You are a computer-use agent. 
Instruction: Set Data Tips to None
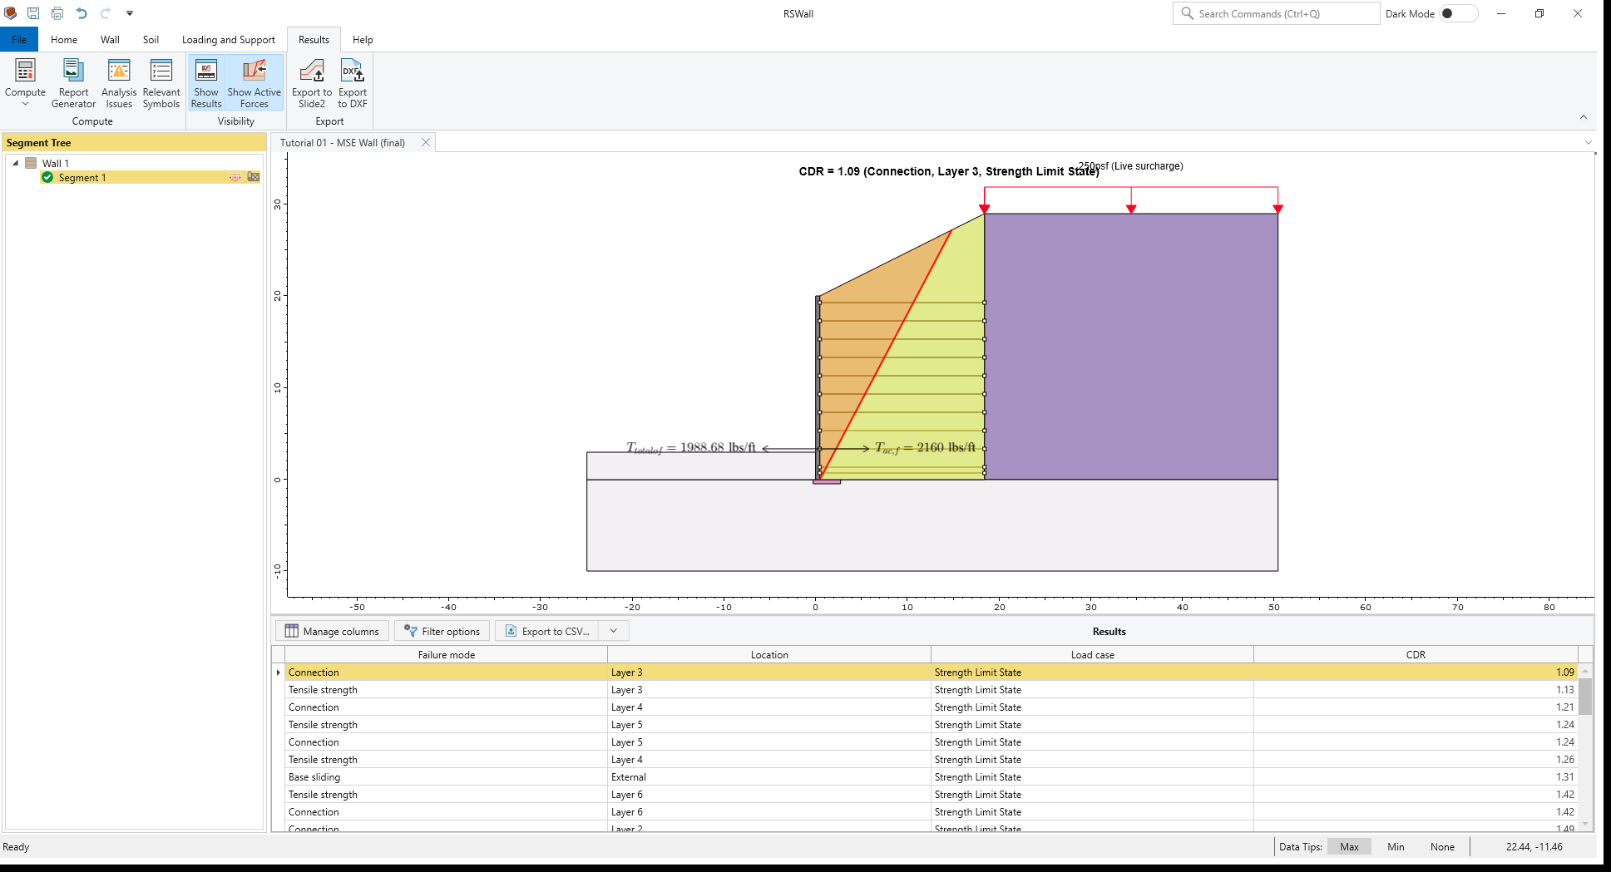(1442, 846)
